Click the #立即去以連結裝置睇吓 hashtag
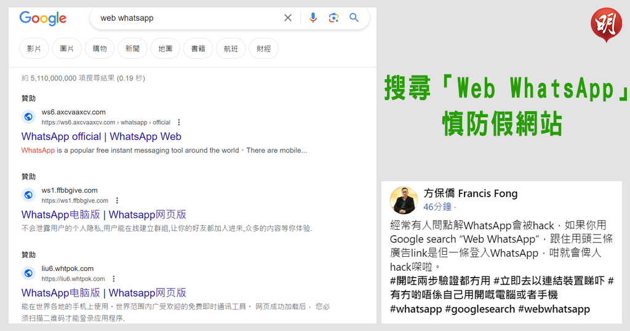 click(x=549, y=281)
